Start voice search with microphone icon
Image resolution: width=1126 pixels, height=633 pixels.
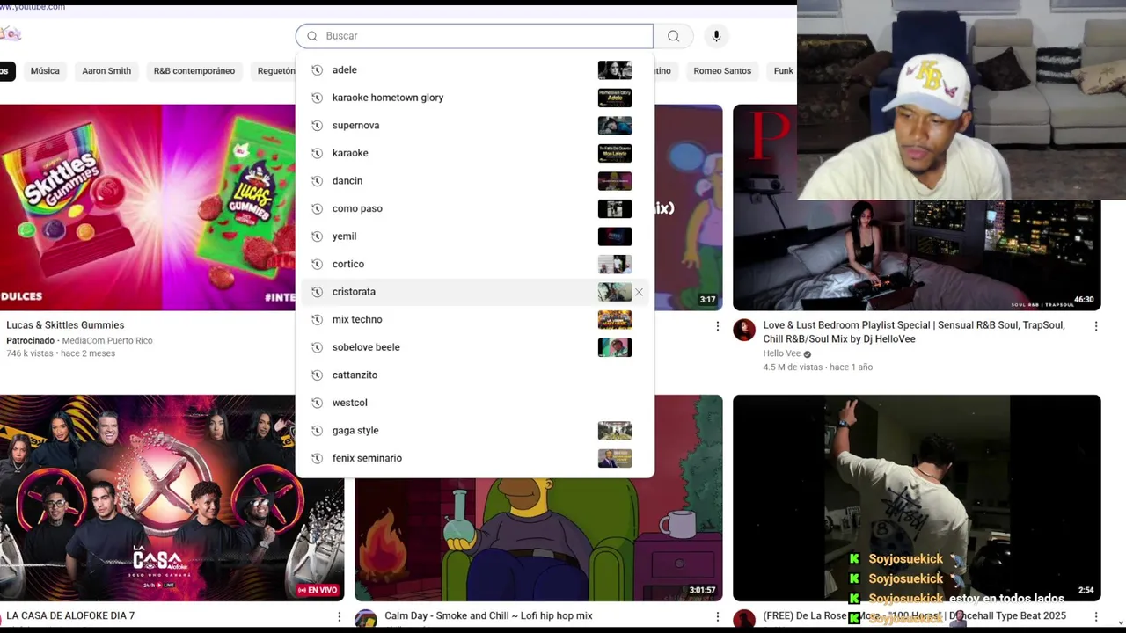[716, 36]
